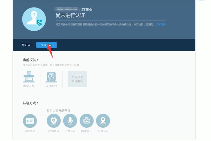Select the 极速维权 fist icon
211x141 pixels.
pos(51,77)
